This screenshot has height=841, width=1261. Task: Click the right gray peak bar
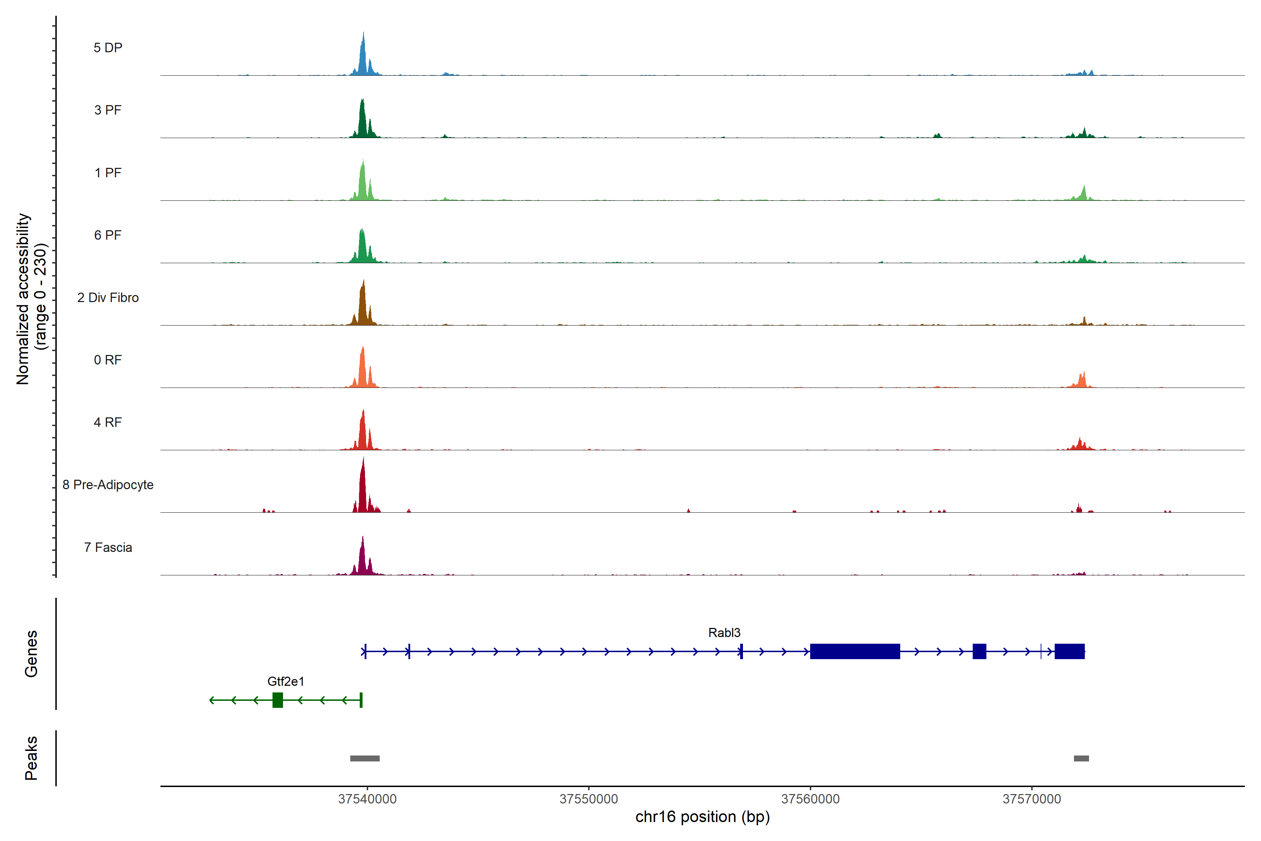tap(1081, 758)
